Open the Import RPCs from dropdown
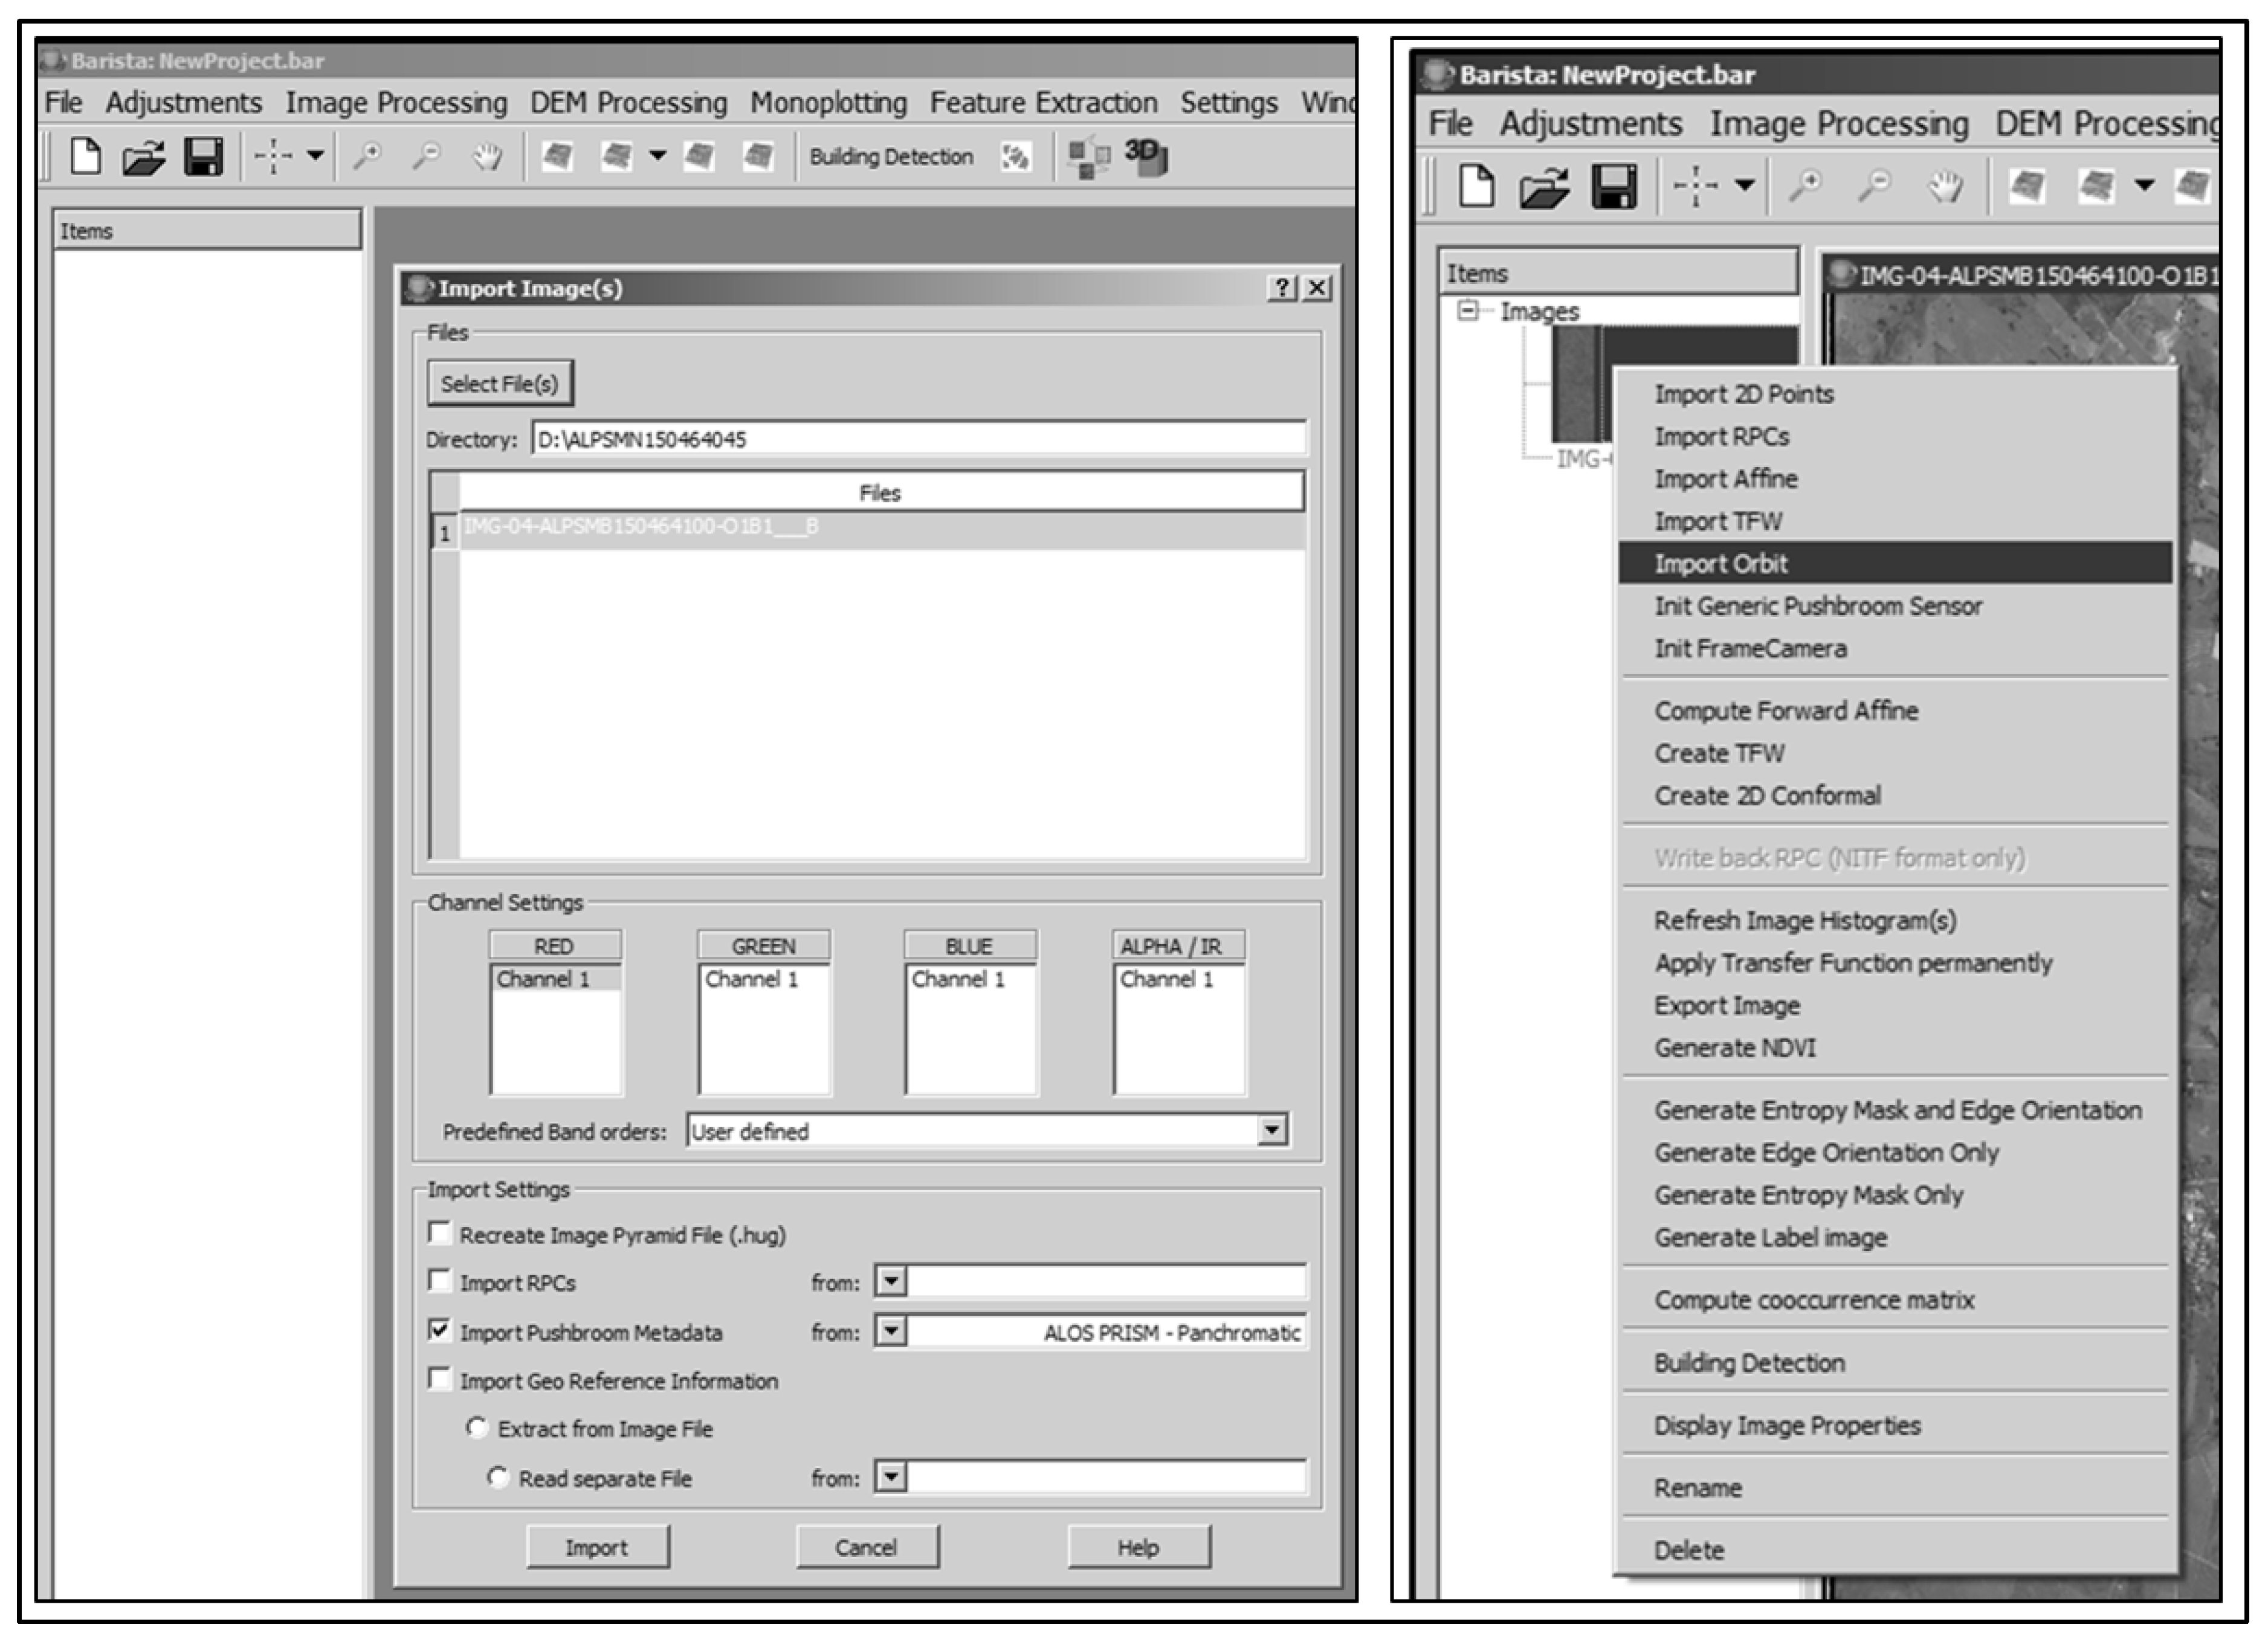2268x1645 pixels. click(890, 1281)
